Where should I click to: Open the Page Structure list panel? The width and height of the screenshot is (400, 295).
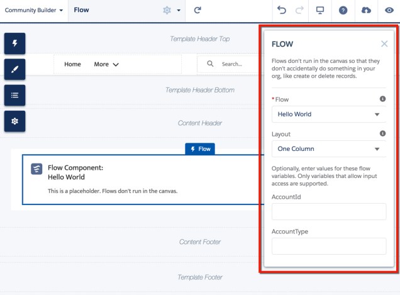pos(14,95)
